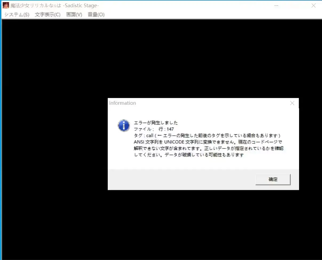Image resolution: width=322 pixels, height=260 pixels.
Task: Close the Information dialog with X
Action: pyautogui.click(x=292, y=103)
